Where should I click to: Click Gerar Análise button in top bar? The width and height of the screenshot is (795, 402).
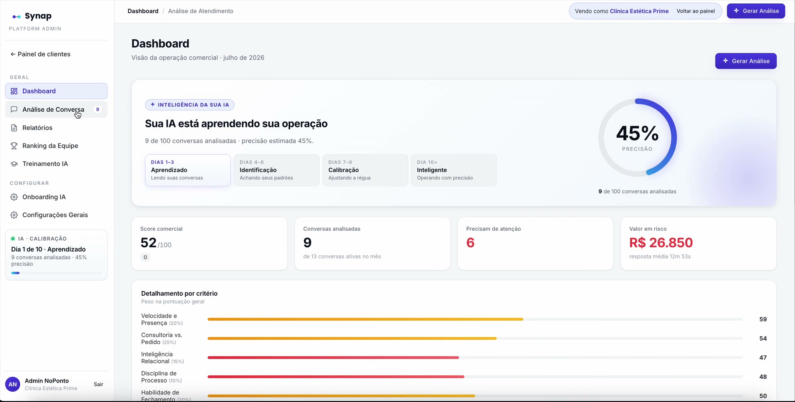[x=756, y=11]
